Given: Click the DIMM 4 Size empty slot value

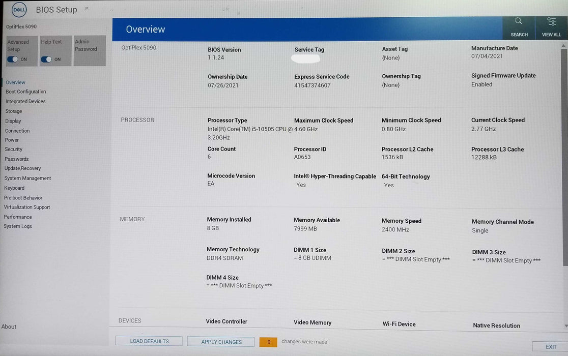Looking at the screenshot, I should pos(239,285).
